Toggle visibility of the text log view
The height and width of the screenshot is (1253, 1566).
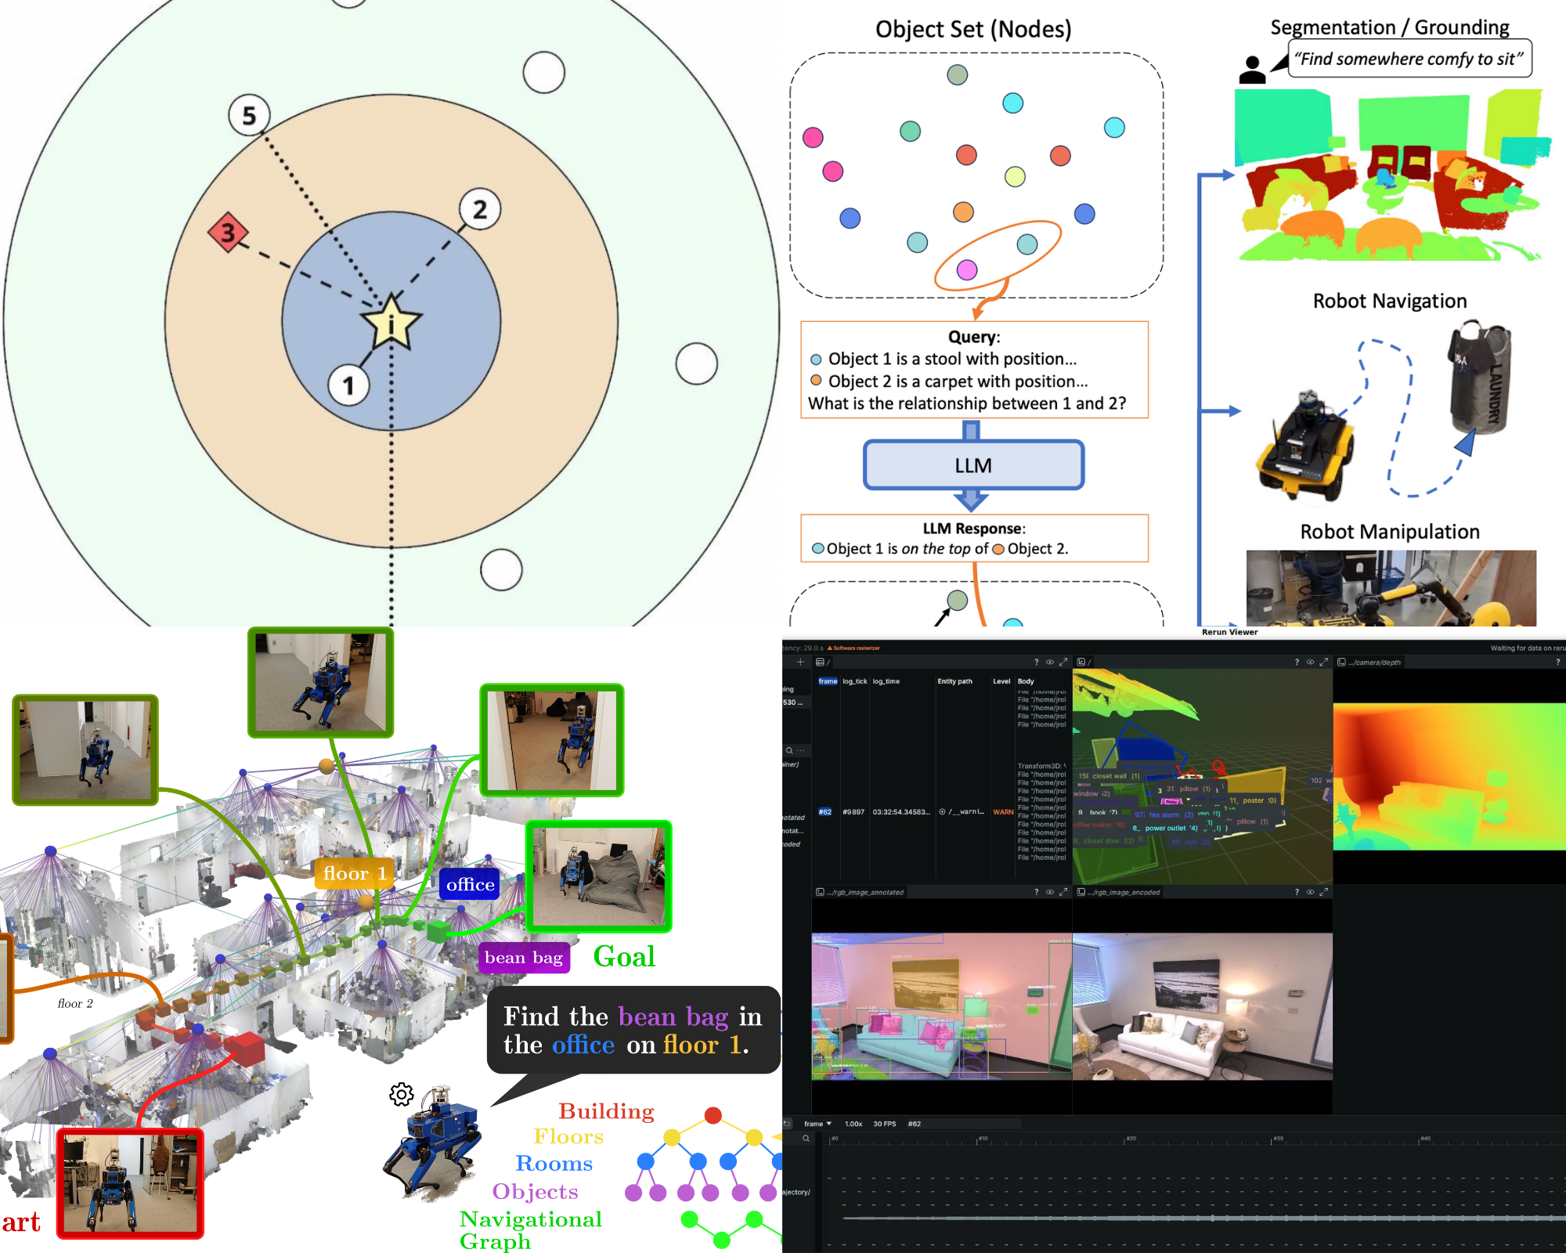click(1050, 663)
